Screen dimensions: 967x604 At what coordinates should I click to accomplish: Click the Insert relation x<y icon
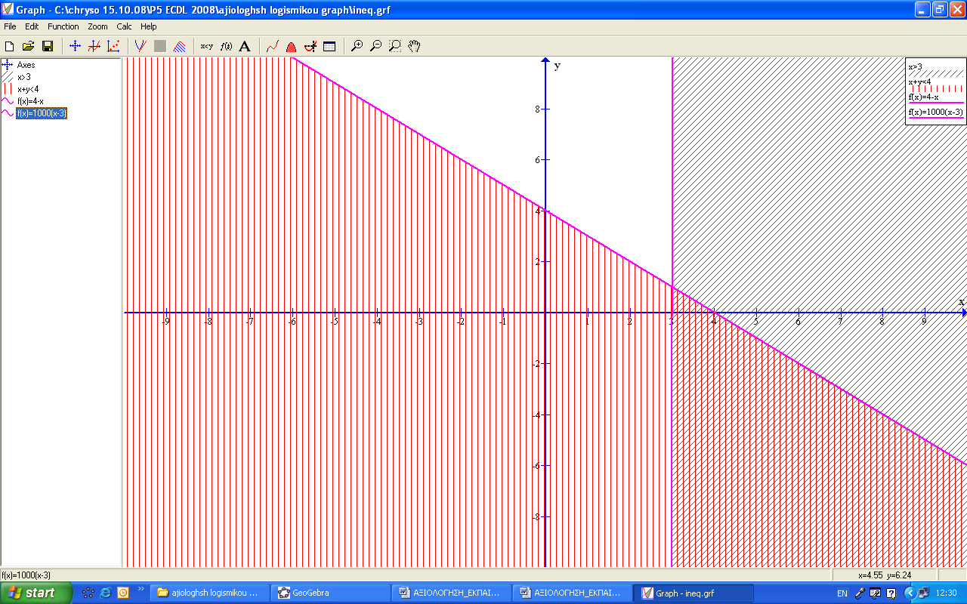206,46
